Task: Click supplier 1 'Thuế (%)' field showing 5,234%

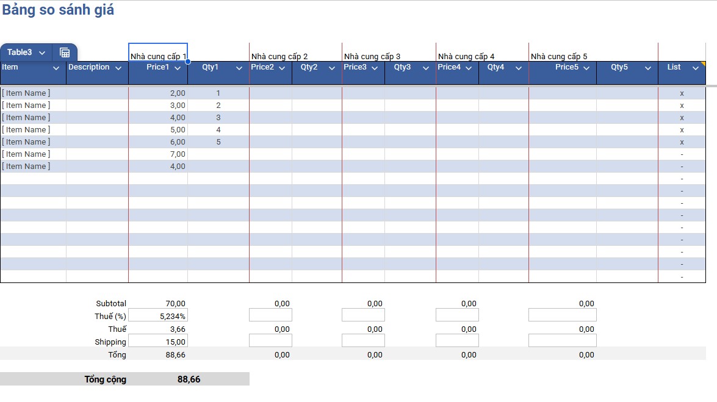Action: (158, 315)
